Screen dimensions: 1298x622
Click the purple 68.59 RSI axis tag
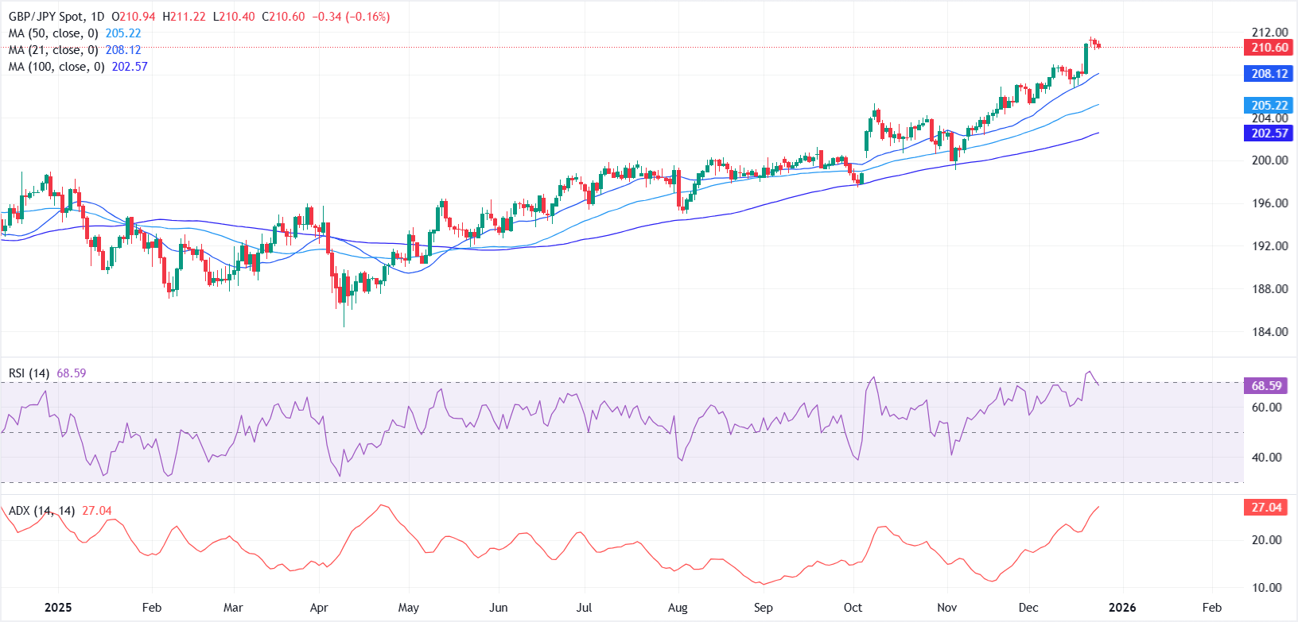(x=1266, y=386)
